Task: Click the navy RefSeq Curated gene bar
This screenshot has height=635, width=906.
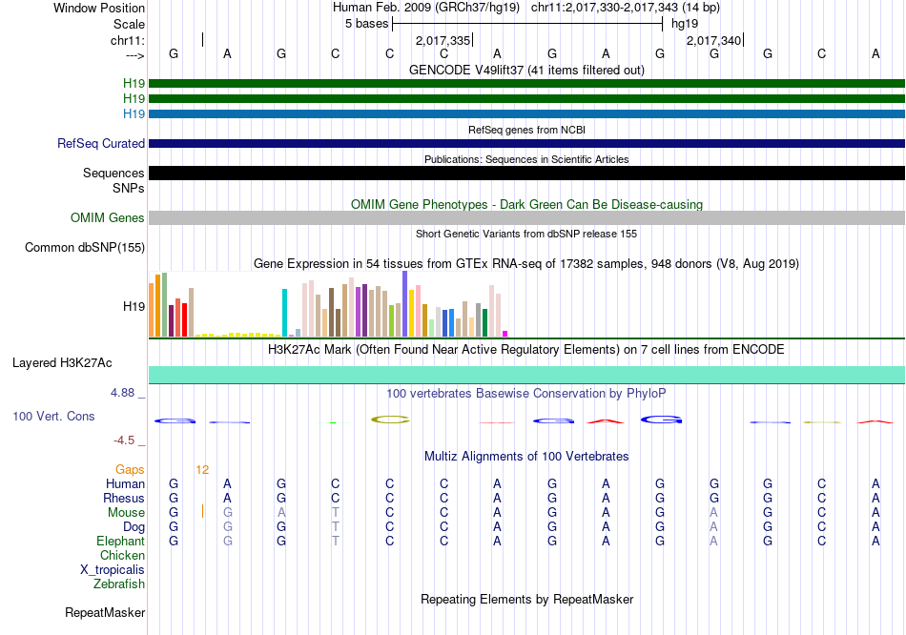Action: (x=526, y=143)
